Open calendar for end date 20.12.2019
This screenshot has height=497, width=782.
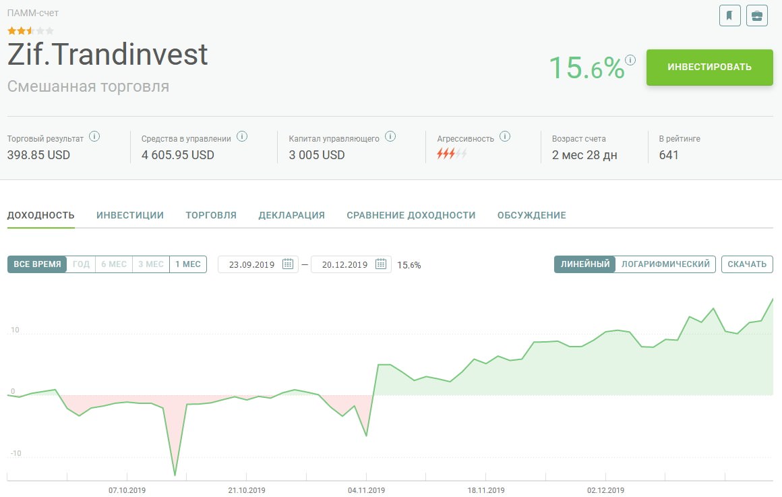(380, 264)
